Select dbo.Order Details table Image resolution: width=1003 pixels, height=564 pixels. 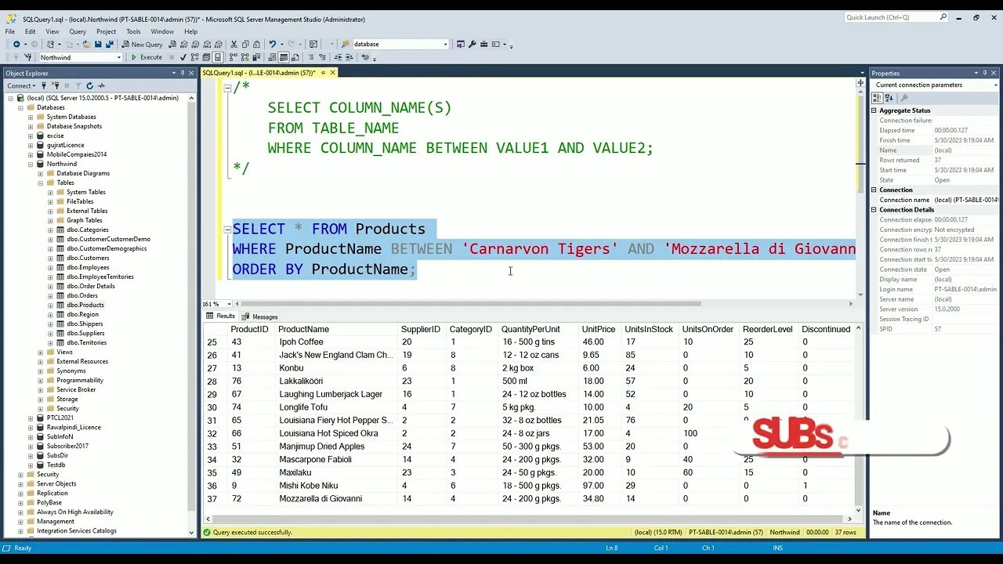91,286
